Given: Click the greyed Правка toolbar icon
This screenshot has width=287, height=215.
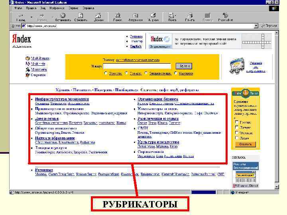Looking at the screenshot, I should [208, 18].
